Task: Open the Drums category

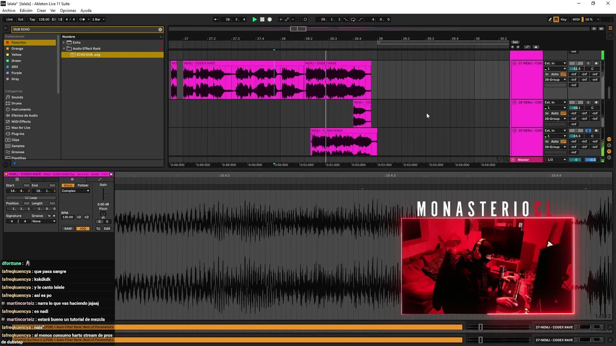Action: coord(30,103)
